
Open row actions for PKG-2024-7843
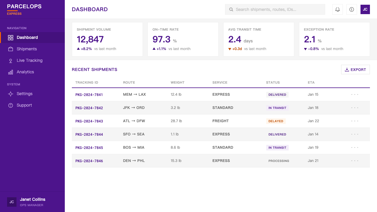coord(355,121)
